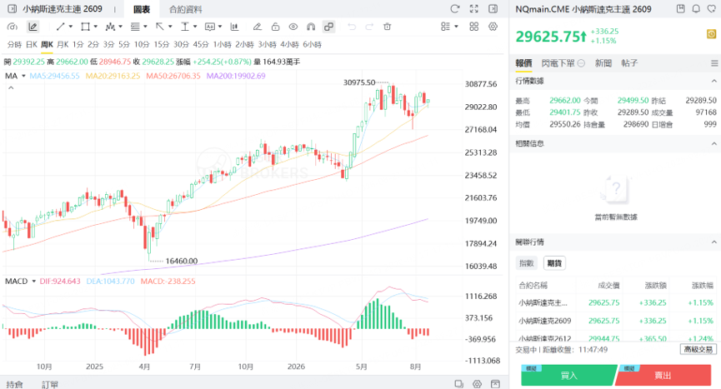The height and width of the screenshot is (389, 721).
Task: Select the 4小時 timeframe
Action: (x=290, y=44)
